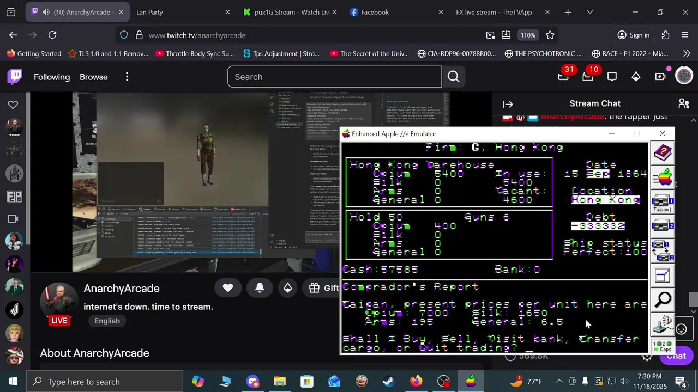Click the Twitch search magnifier button

click(x=454, y=77)
